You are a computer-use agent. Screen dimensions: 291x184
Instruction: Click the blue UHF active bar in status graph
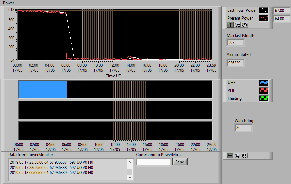coord(43,89)
